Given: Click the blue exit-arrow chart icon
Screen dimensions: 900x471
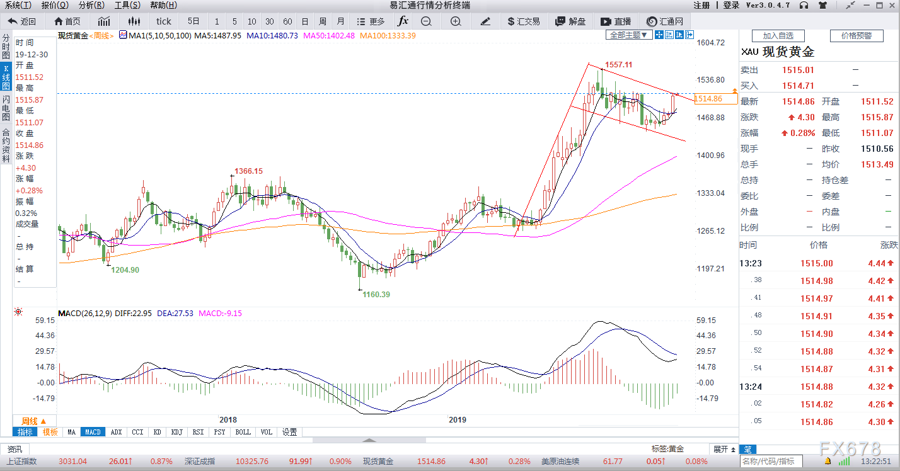Looking at the screenshot, I should (689, 35).
